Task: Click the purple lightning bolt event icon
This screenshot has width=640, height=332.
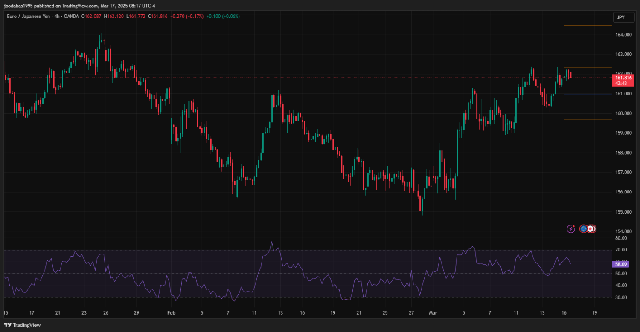Action: [x=571, y=229]
